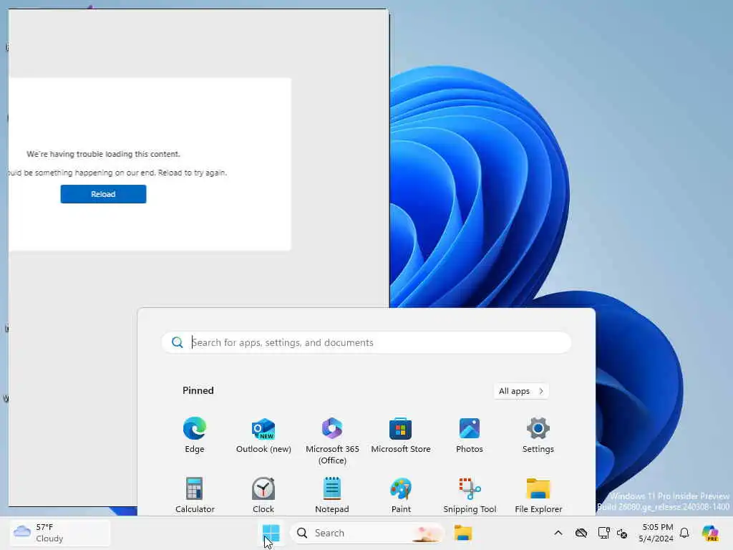Viewport: 733px width, 550px height.
Task: Click "We're having trouble loading this content." text
Action: (103, 154)
